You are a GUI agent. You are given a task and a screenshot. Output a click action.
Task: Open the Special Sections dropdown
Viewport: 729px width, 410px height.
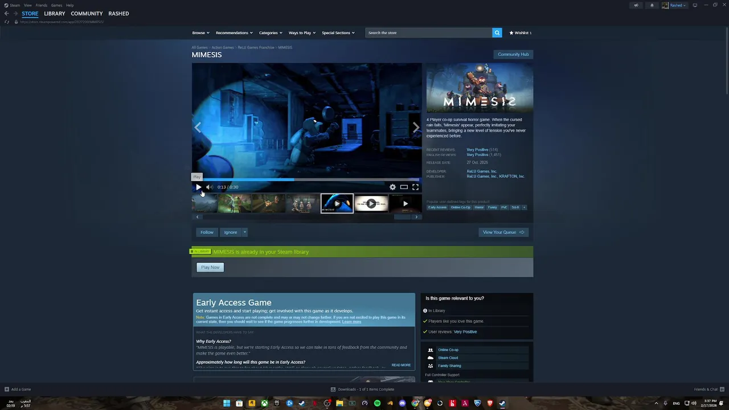(338, 32)
